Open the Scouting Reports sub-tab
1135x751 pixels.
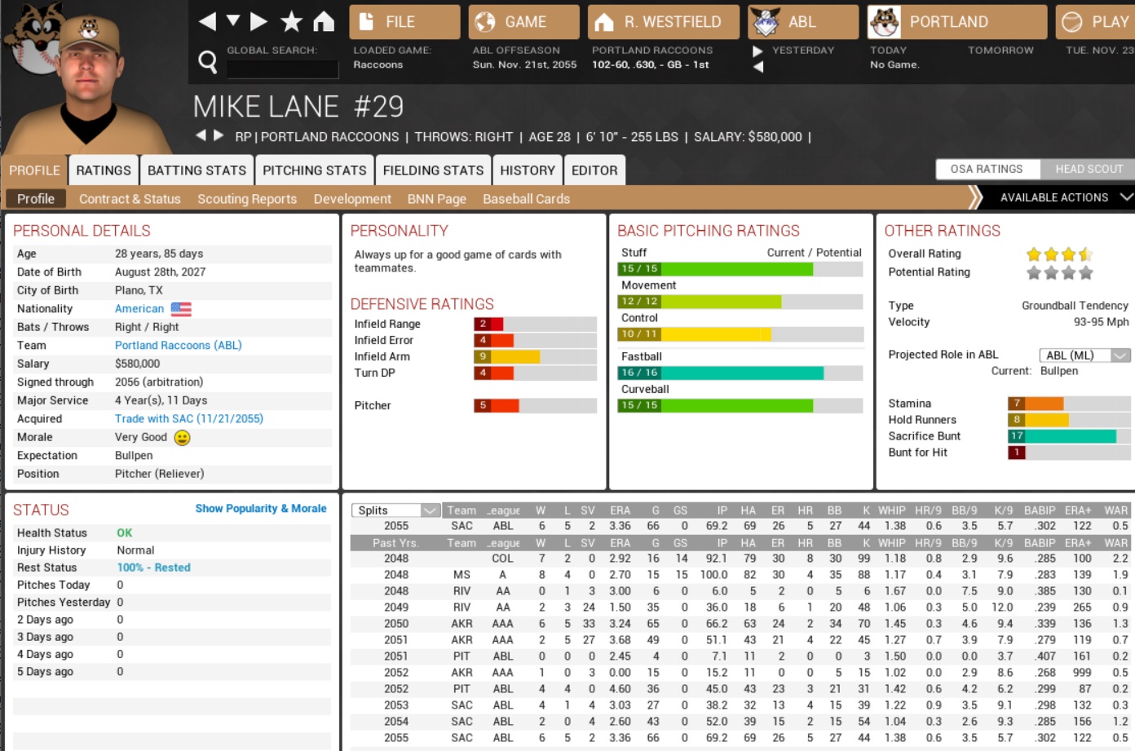point(247,199)
